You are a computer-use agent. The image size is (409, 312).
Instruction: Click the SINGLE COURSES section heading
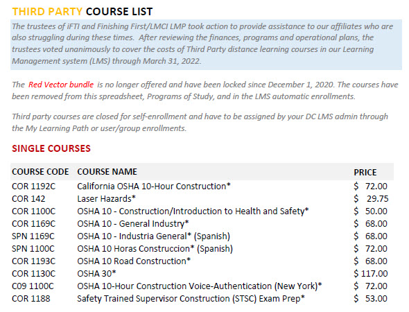click(x=51, y=148)
